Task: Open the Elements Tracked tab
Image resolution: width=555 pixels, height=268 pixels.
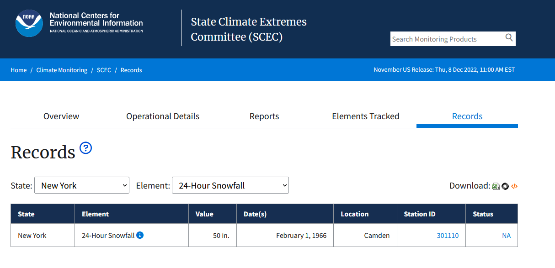Action: point(366,116)
